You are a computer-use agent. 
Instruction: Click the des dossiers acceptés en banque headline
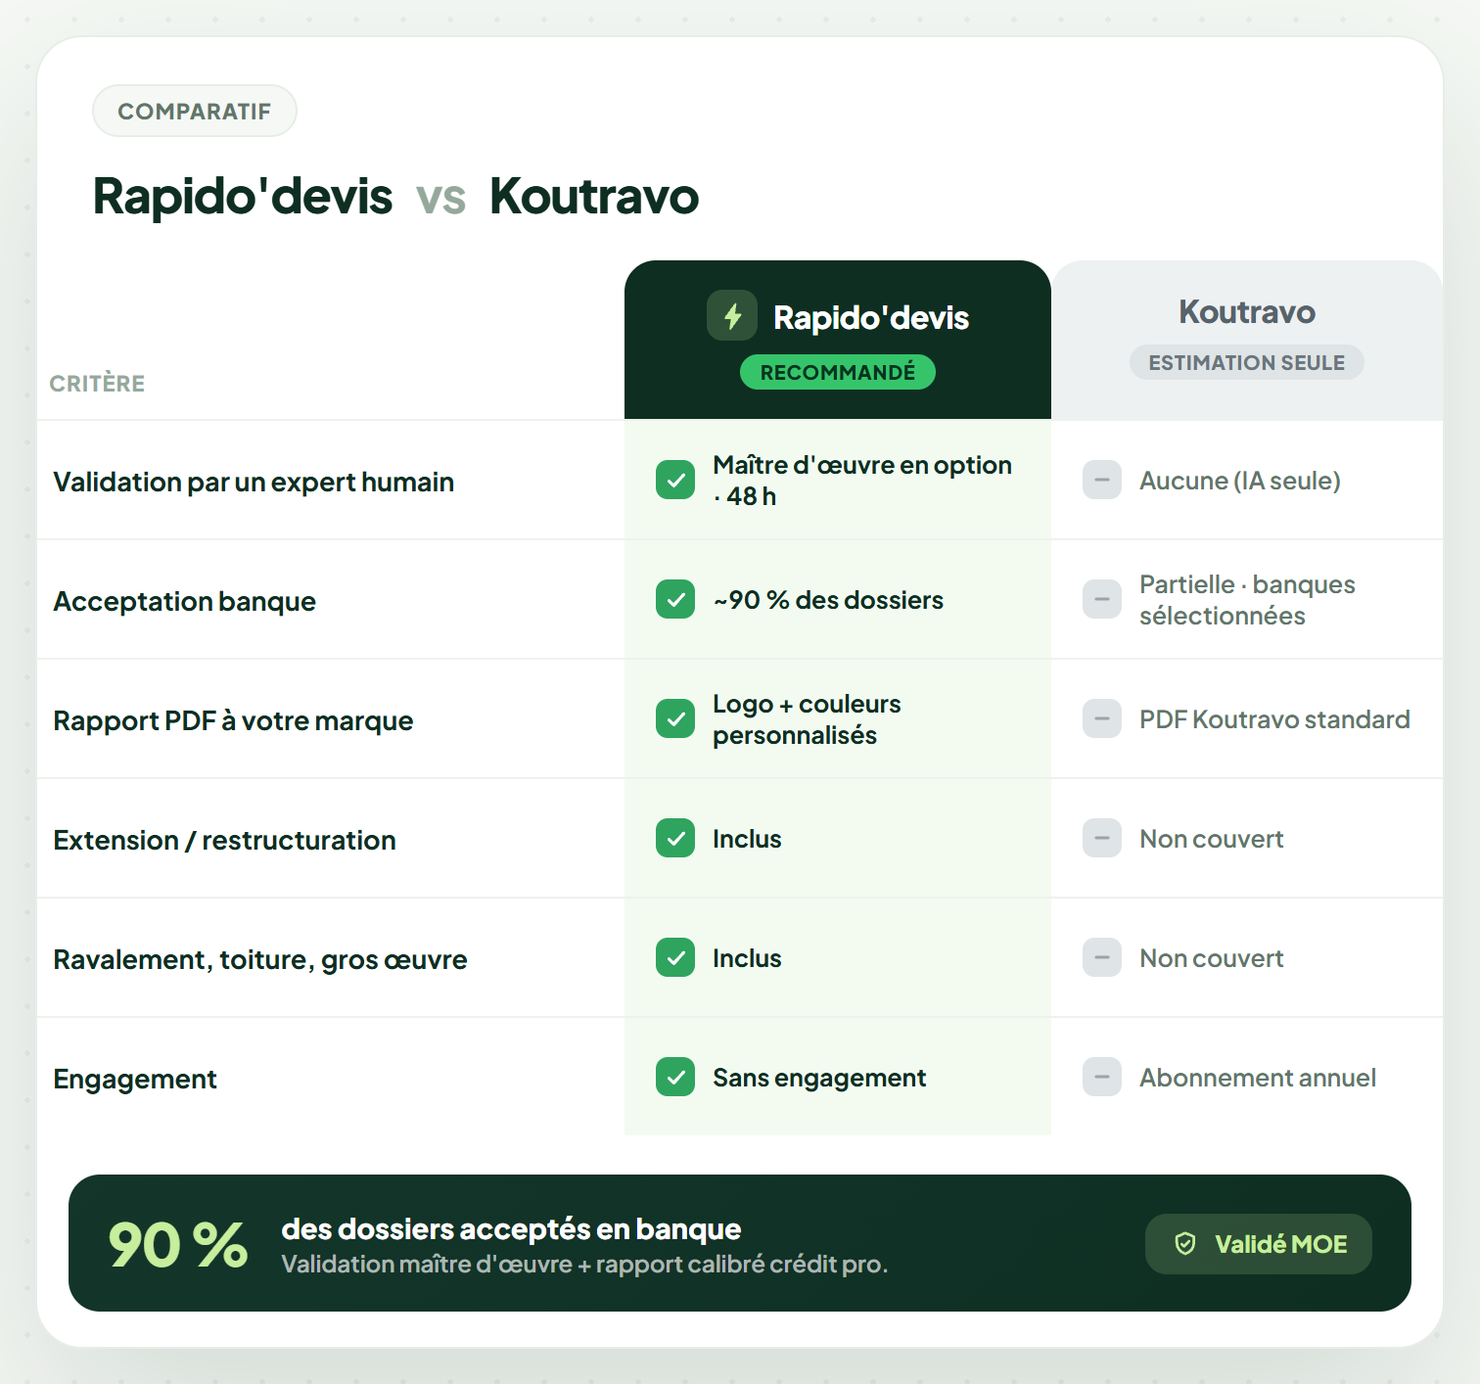click(x=511, y=1228)
